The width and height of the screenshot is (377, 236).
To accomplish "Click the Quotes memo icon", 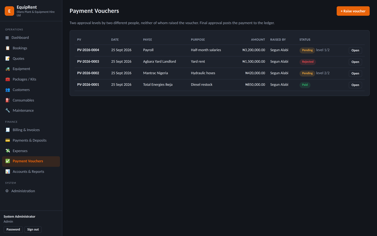I will pos(8,59).
